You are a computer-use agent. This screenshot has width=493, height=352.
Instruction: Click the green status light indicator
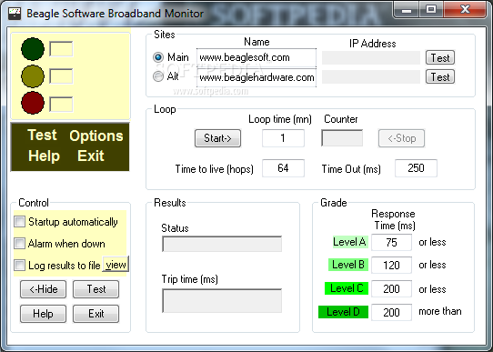[x=33, y=49]
